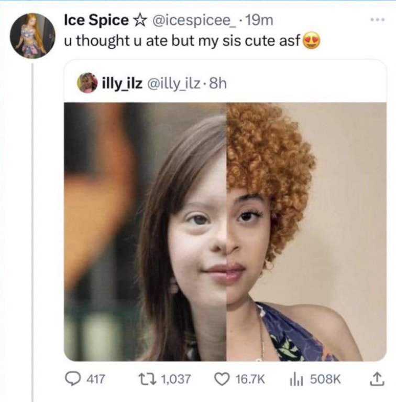The width and height of the screenshot is (396, 402).
Task: Click the star icon beside Ice Spice name
Action: (x=140, y=20)
